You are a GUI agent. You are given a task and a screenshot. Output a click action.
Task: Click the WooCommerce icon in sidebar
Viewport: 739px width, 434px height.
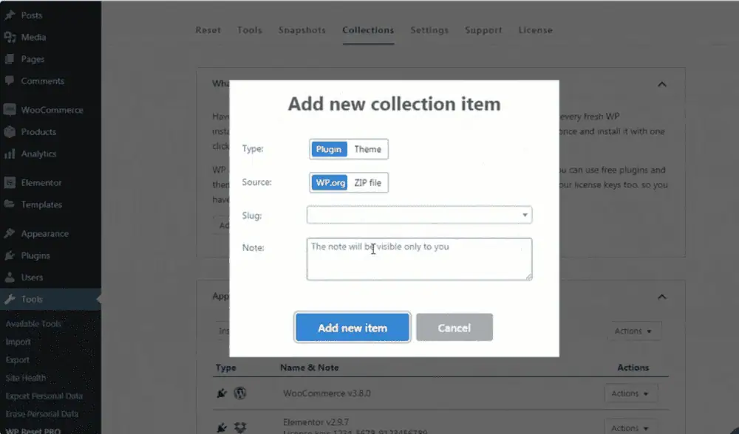click(x=10, y=110)
